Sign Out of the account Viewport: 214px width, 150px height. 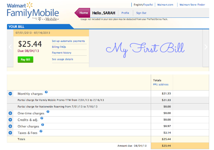[x=141, y=13]
